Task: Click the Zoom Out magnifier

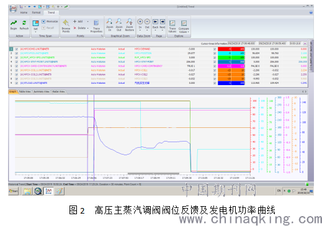Action: [x=119, y=21]
